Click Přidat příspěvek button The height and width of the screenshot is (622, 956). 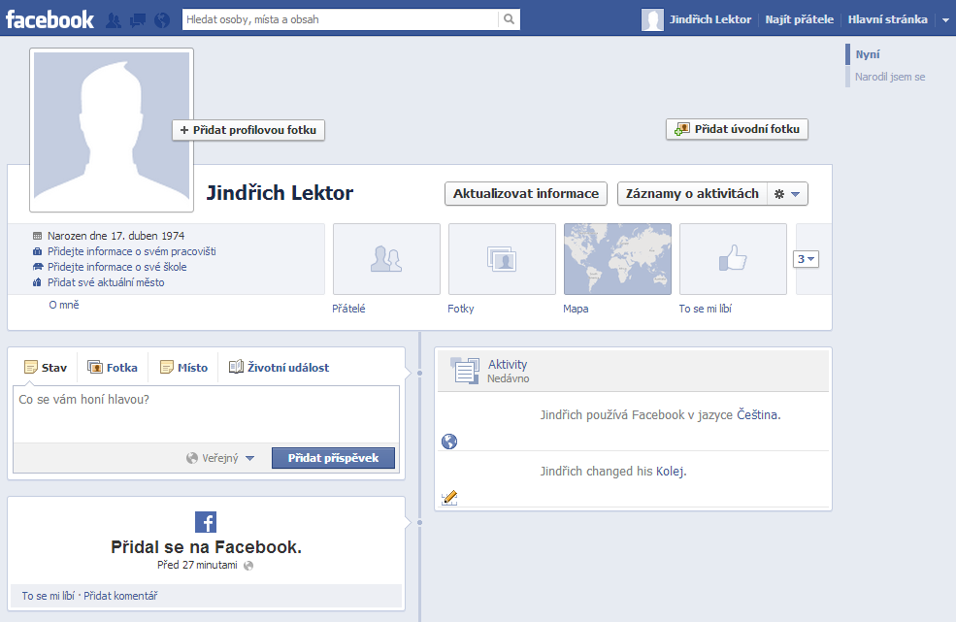333,458
